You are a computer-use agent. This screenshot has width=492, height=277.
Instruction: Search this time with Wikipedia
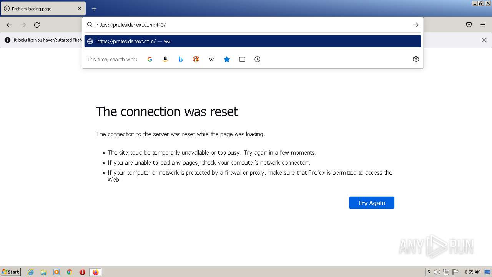pos(211,59)
